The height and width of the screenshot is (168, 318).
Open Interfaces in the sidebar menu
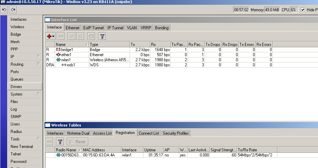pyautogui.click(x=25, y=19)
